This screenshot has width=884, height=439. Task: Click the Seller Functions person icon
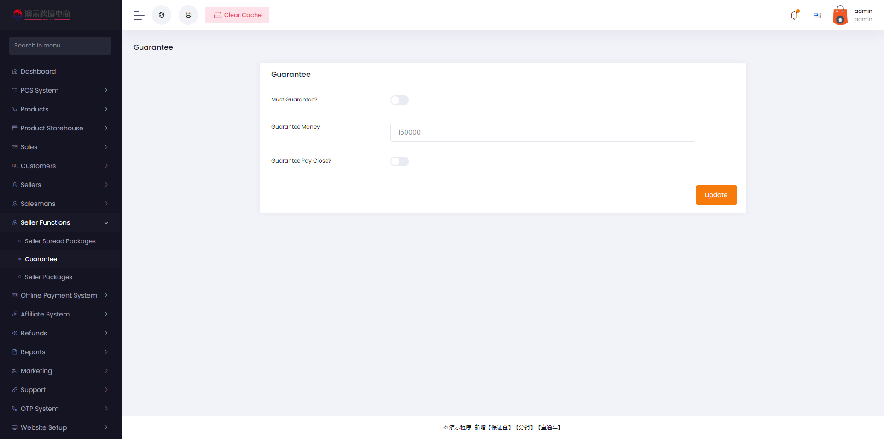point(15,222)
